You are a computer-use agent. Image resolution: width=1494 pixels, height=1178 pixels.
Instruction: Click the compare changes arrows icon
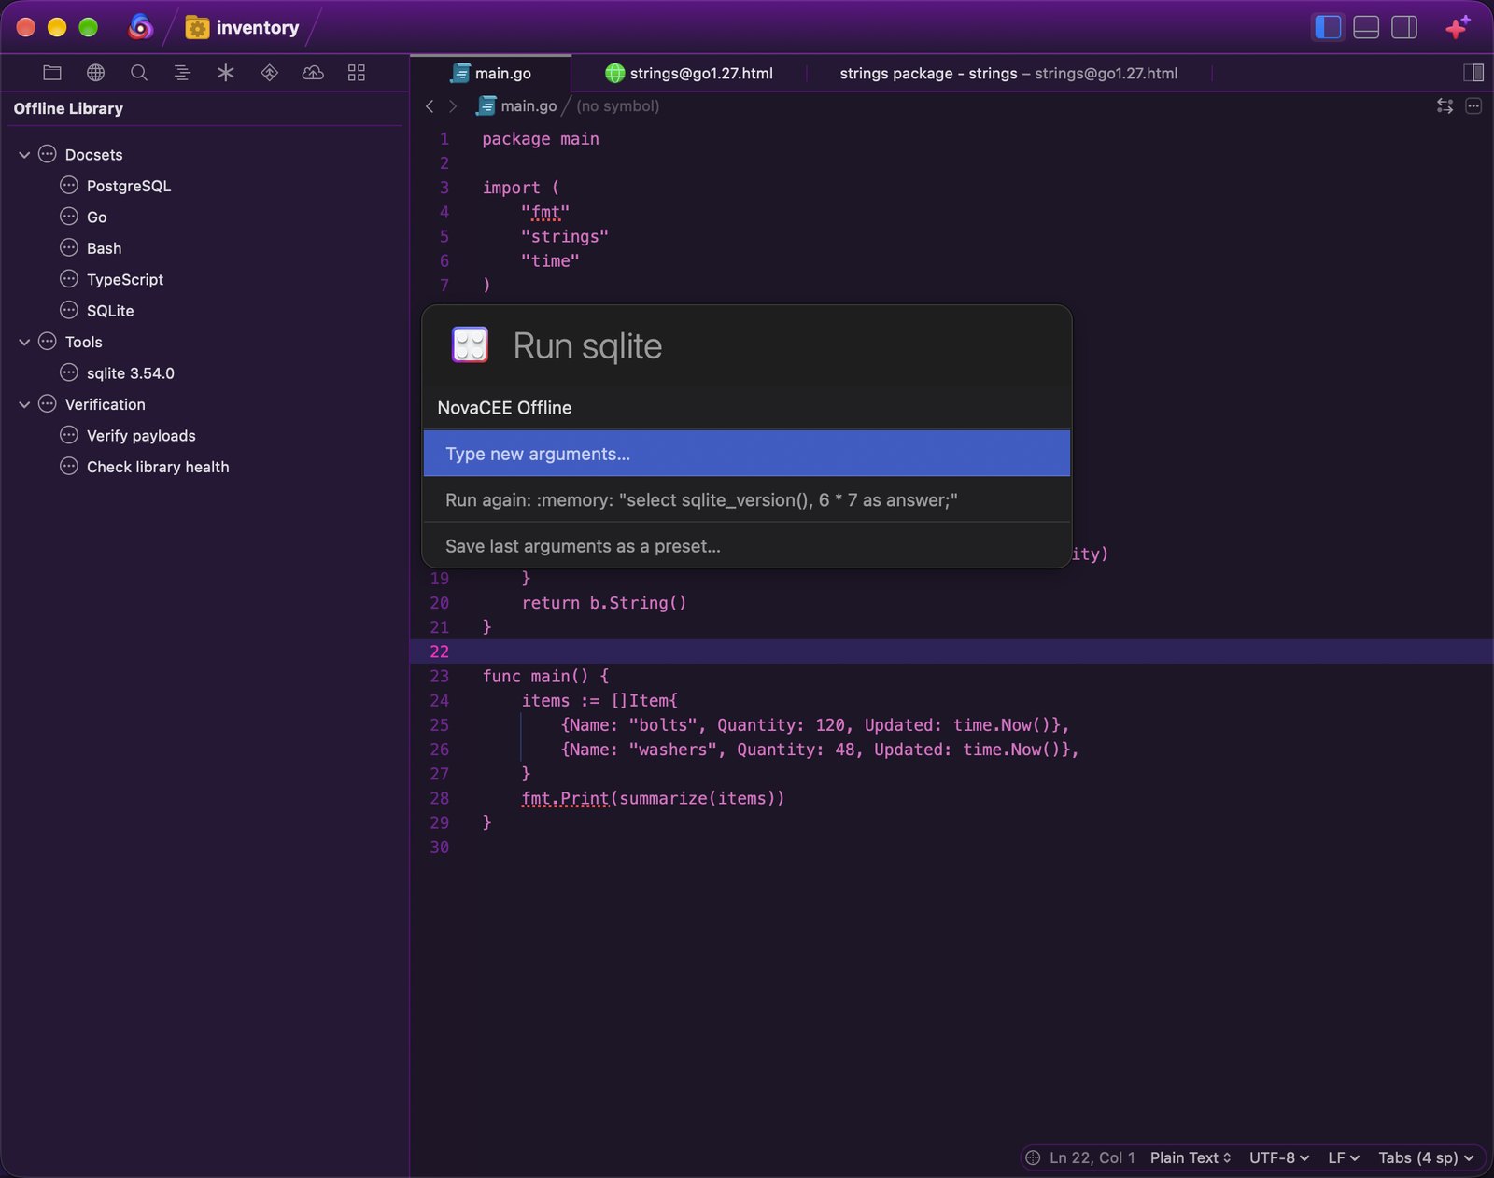tap(1445, 106)
